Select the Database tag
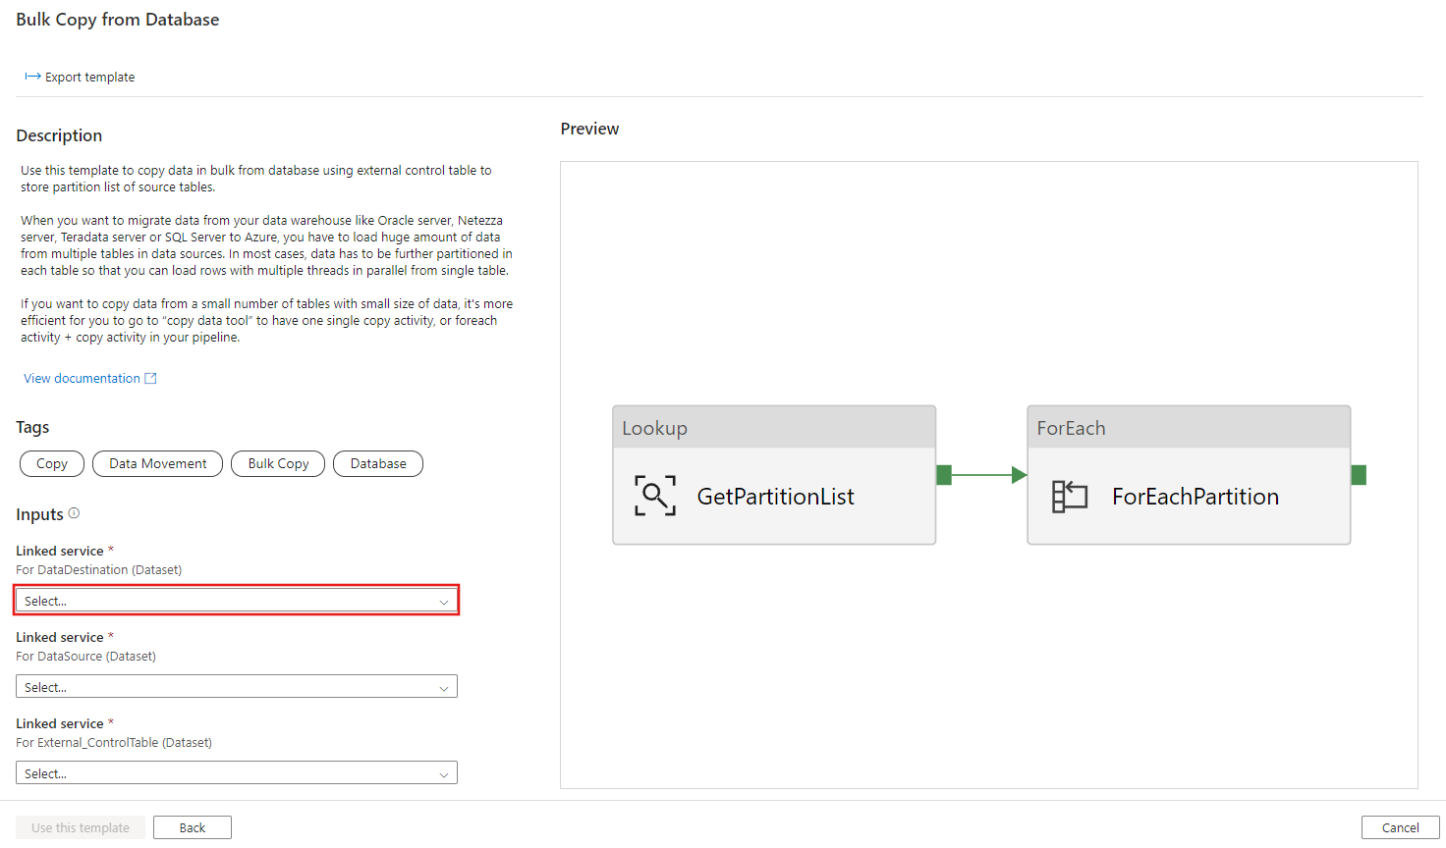The image size is (1446, 848). coord(377,463)
